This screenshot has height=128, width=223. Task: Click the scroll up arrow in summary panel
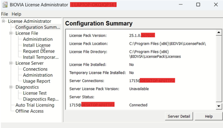point(219,32)
